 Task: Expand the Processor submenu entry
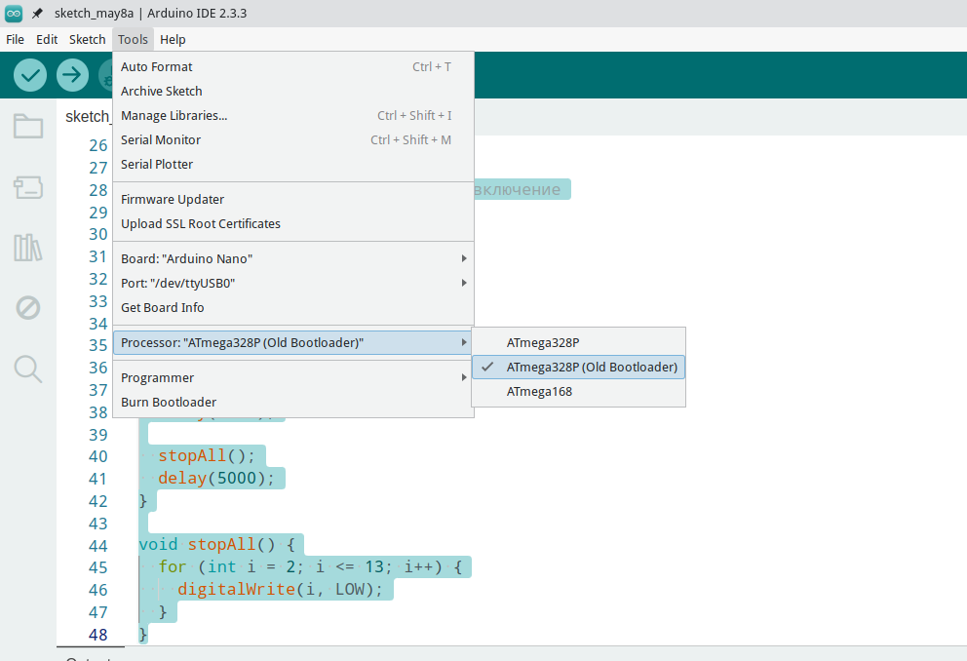click(x=293, y=343)
